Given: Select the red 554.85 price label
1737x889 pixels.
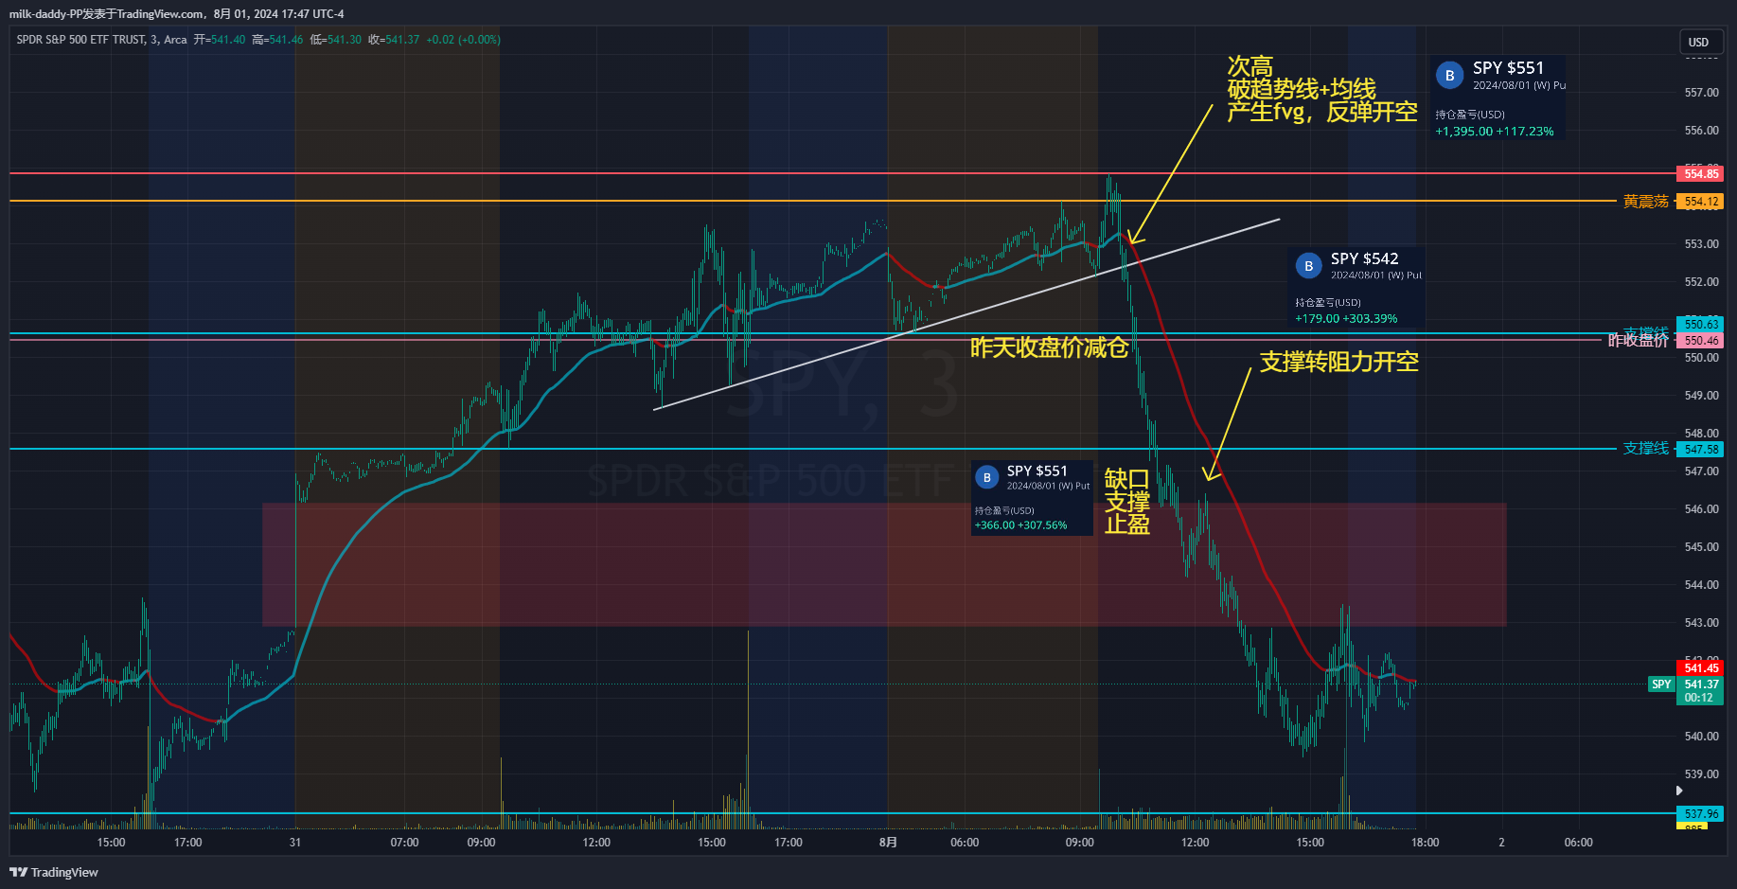Looking at the screenshot, I should [x=1700, y=174].
